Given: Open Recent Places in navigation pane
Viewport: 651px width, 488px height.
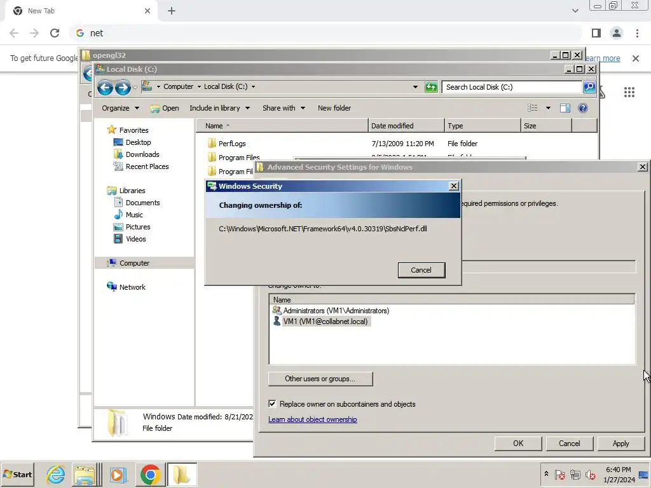Looking at the screenshot, I should click(x=141, y=166).
